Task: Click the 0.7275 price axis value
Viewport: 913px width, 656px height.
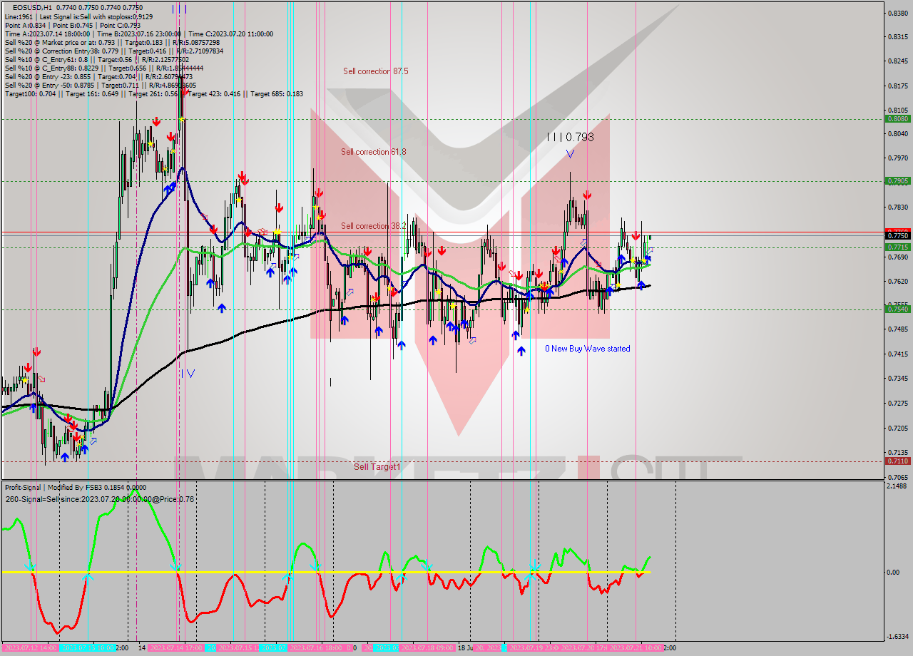Action: click(x=898, y=403)
